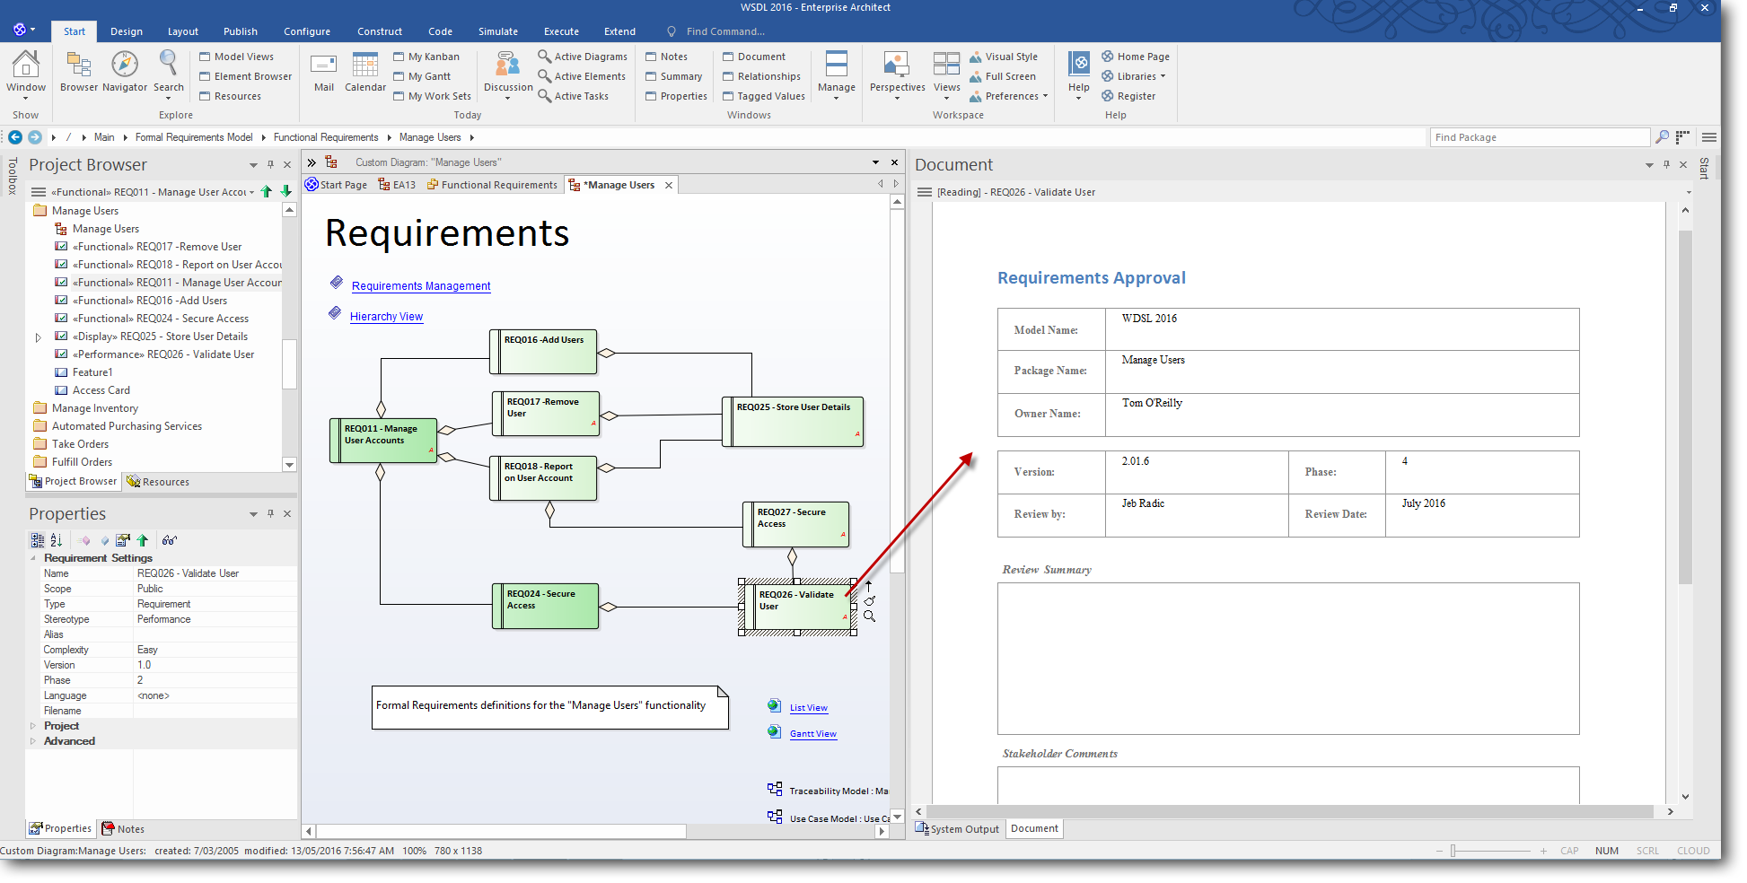The height and width of the screenshot is (883, 1747).
Task: Toggle auto-hide pin on Document panel
Action: pos(1666,165)
